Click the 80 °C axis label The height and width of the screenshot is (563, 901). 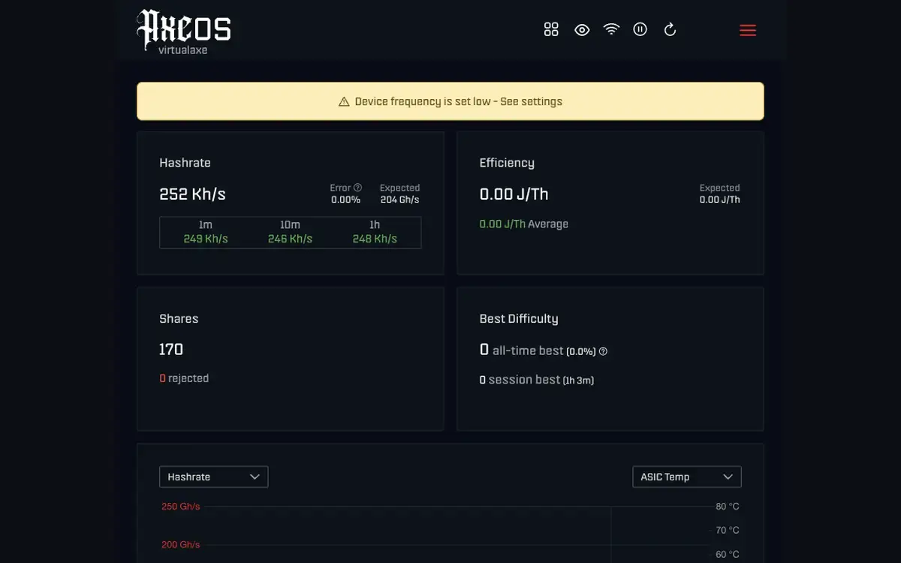click(728, 507)
